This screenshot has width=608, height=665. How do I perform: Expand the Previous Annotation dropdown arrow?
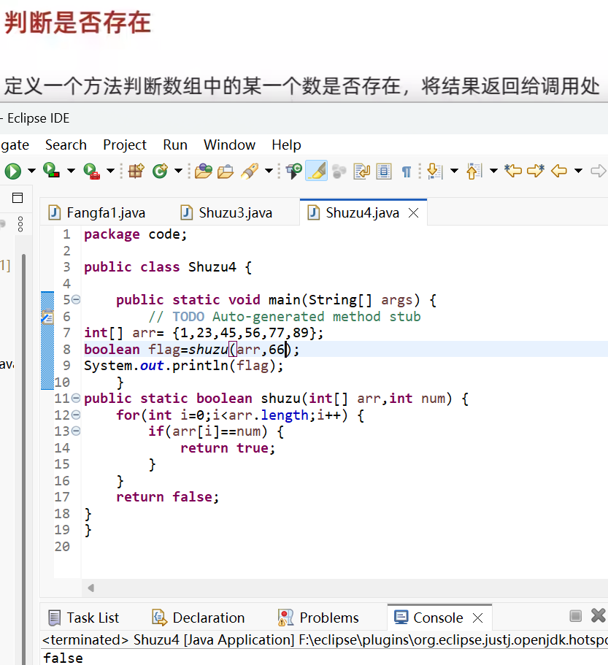[493, 172]
